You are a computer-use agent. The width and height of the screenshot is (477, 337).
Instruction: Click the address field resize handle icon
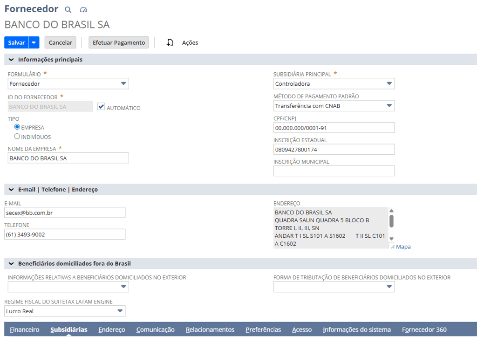click(393, 247)
